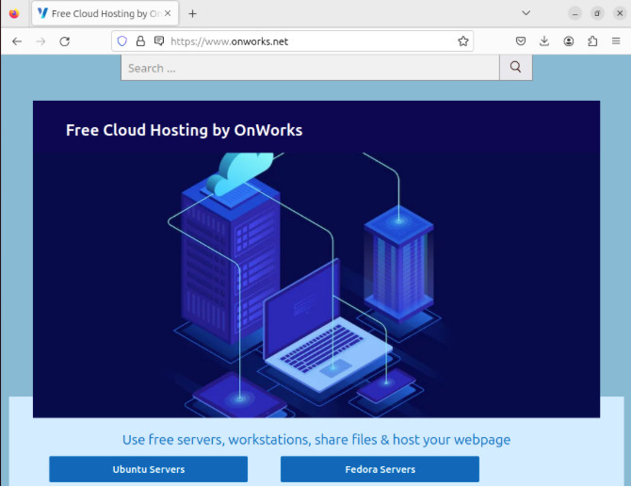Viewport: 631px width, 487px height.
Task: Restore or maximize the Firefox window
Action: coord(597,14)
